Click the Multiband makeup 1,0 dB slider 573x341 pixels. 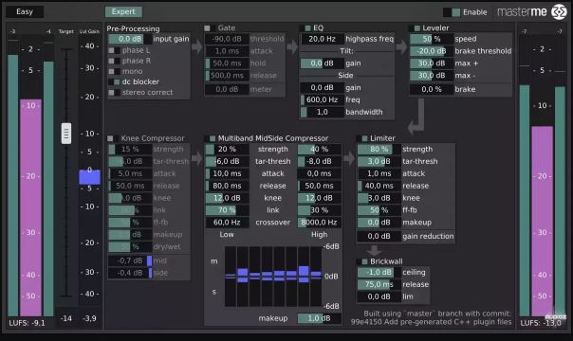(320, 318)
